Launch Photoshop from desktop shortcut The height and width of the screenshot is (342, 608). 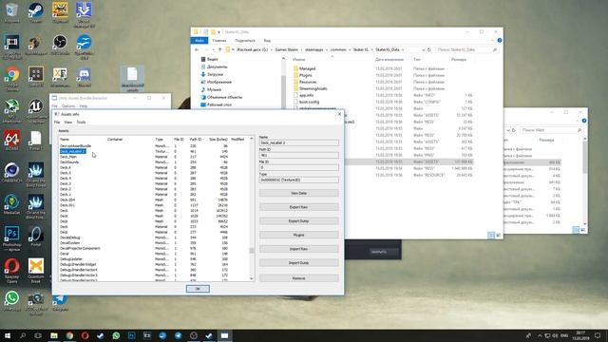pos(11,237)
